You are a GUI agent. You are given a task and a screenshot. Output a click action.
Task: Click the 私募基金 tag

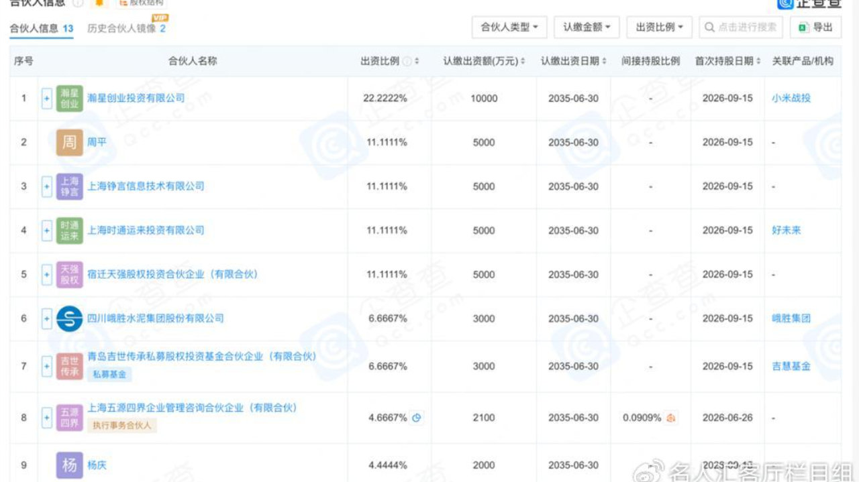[x=109, y=375]
